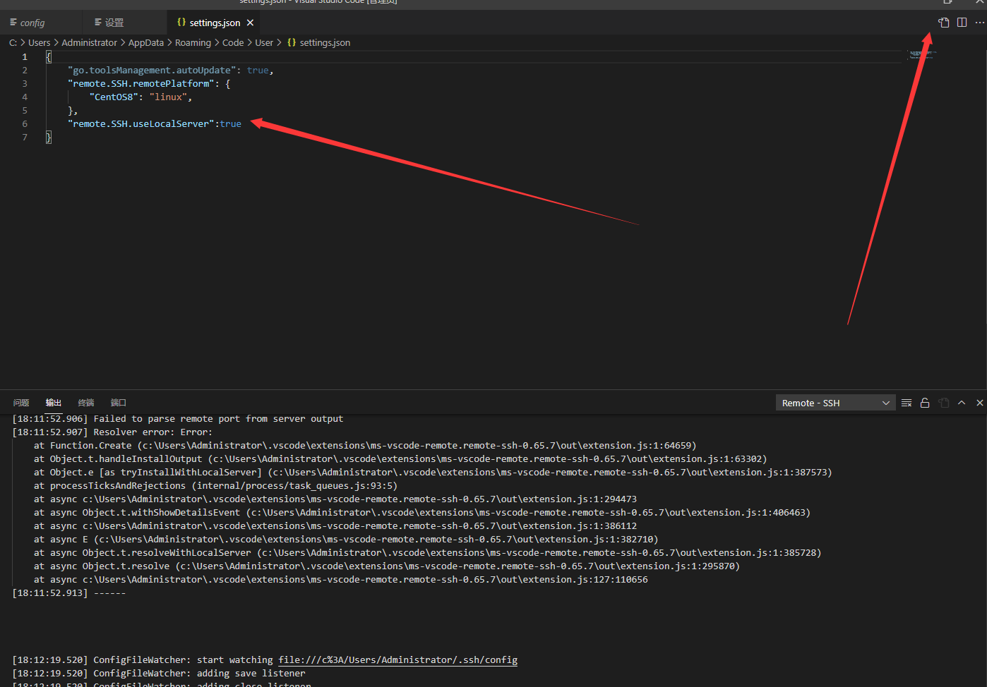Image resolution: width=987 pixels, height=687 pixels.
Task: Click the Users breadcrumb segment
Action: point(40,43)
